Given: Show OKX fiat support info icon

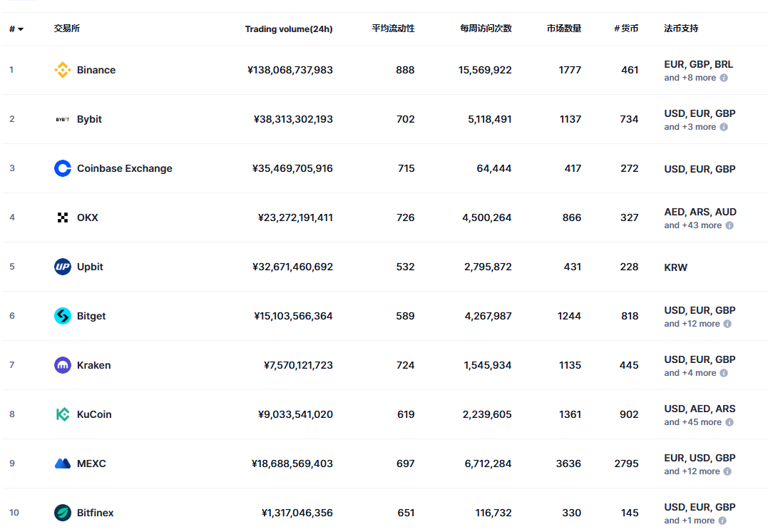Looking at the screenshot, I should pyautogui.click(x=729, y=225).
